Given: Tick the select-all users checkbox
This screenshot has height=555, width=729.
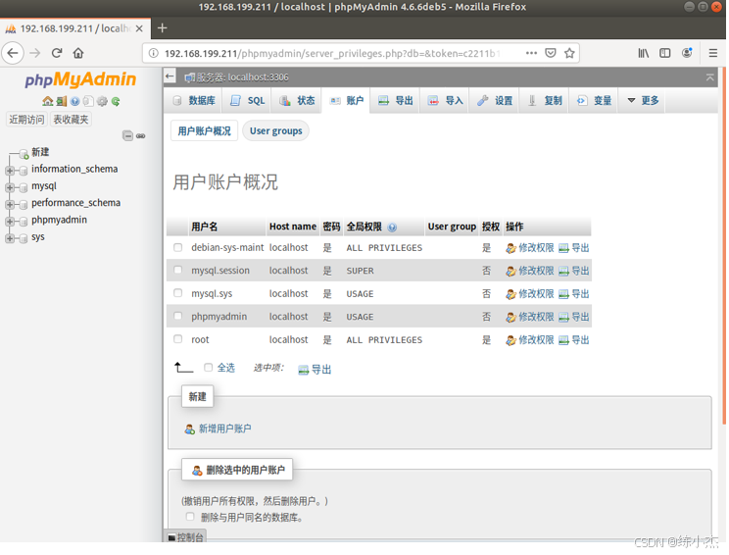Looking at the screenshot, I should (209, 368).
